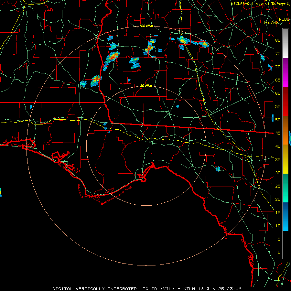291x291 pixels.
Task: Click the 65 value on the color scale
Action: pos(278,80)
